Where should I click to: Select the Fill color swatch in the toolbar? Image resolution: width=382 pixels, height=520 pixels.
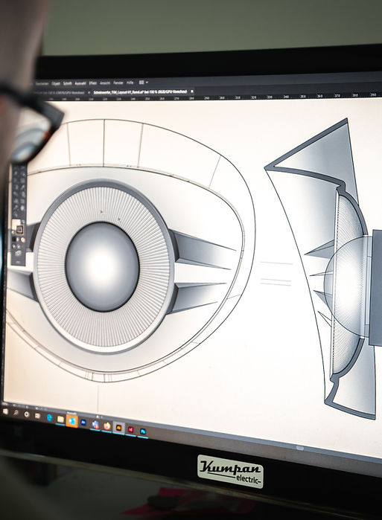(16, 223)
